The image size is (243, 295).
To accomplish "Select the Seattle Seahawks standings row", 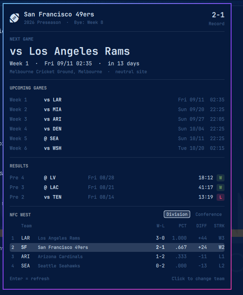I will [117, 265].
